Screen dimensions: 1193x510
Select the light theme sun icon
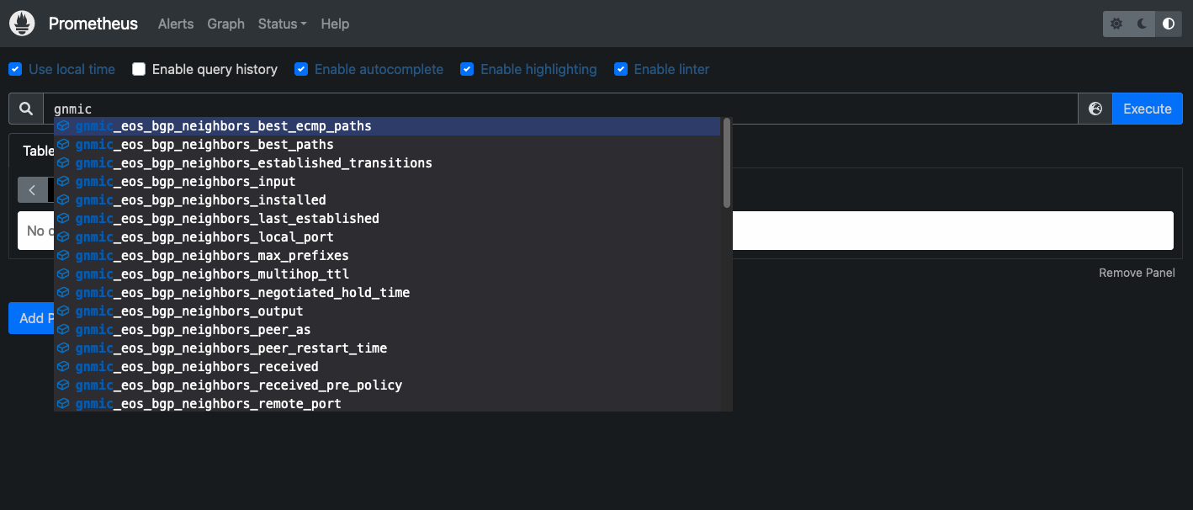point(1116,24)
